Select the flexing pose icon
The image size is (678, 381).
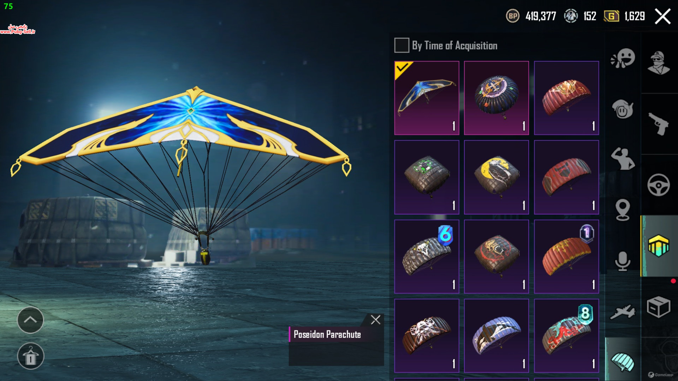pyautogui.click(x=623, y=159)
